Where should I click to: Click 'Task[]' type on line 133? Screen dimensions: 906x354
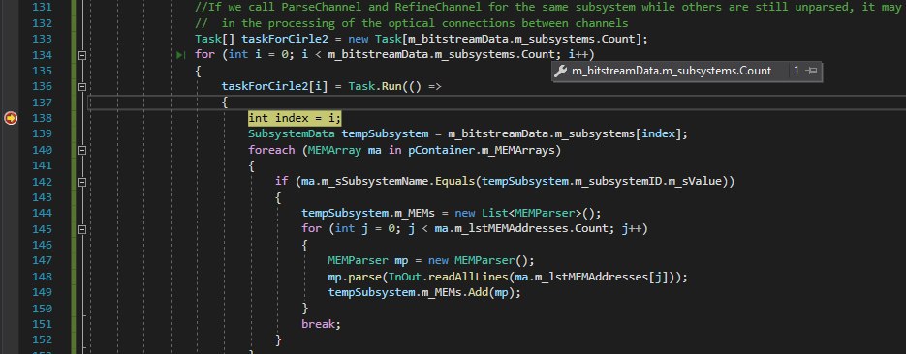point(214,39)
